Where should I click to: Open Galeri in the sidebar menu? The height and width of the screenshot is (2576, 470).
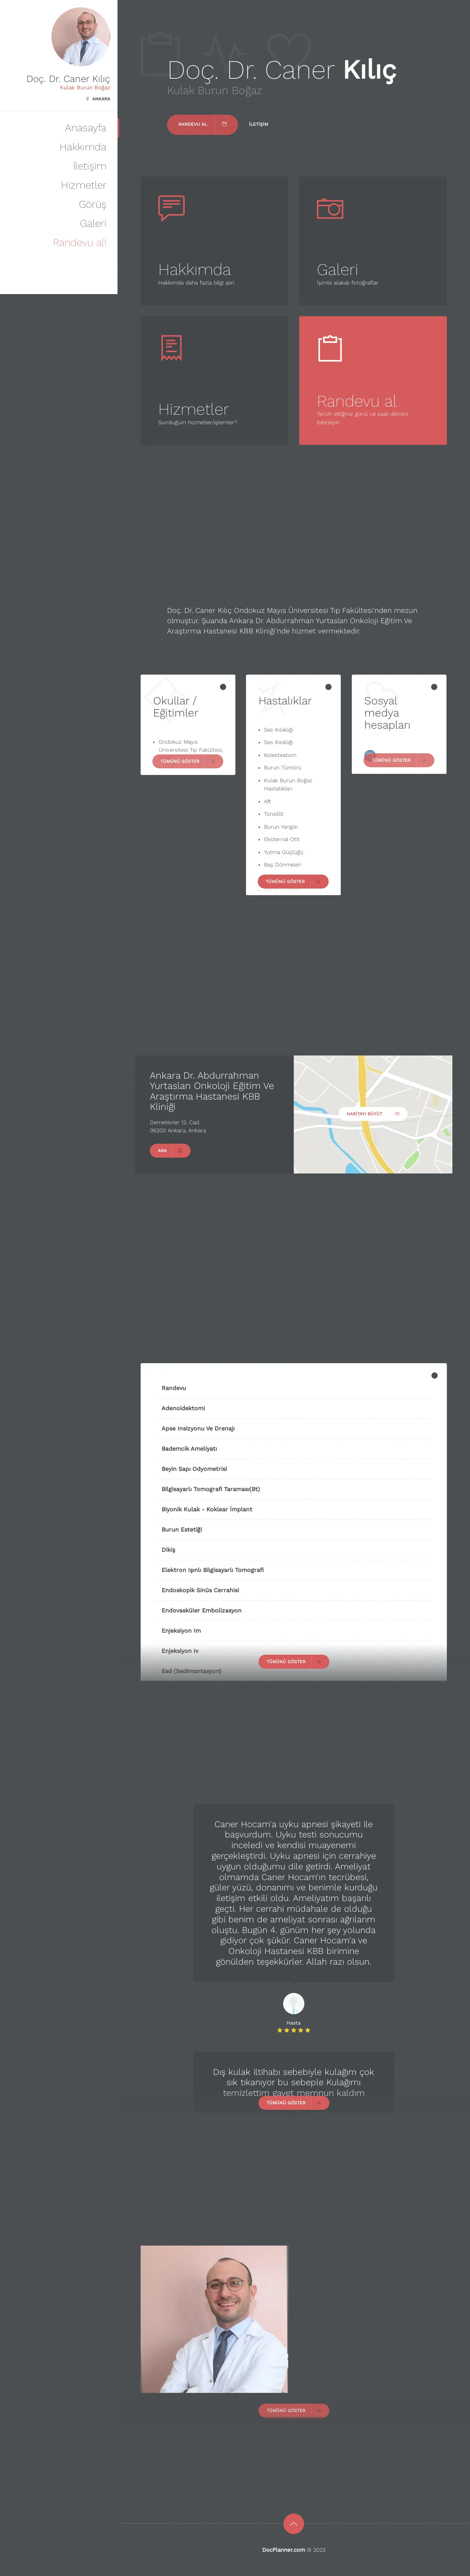(x=93, y=223)
